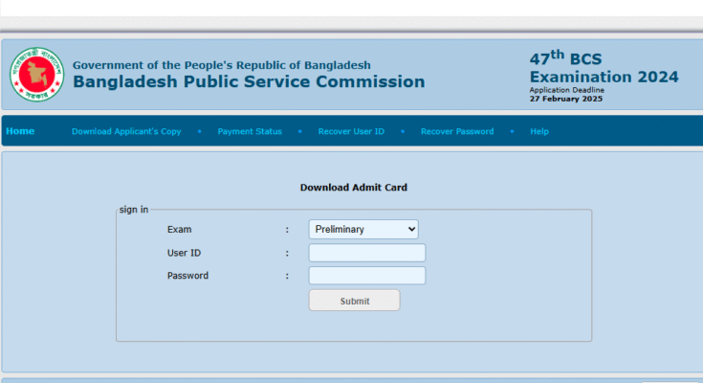Open the Help menu item
This screenshot has height=383, width=703.
click(x=539, y=131)
